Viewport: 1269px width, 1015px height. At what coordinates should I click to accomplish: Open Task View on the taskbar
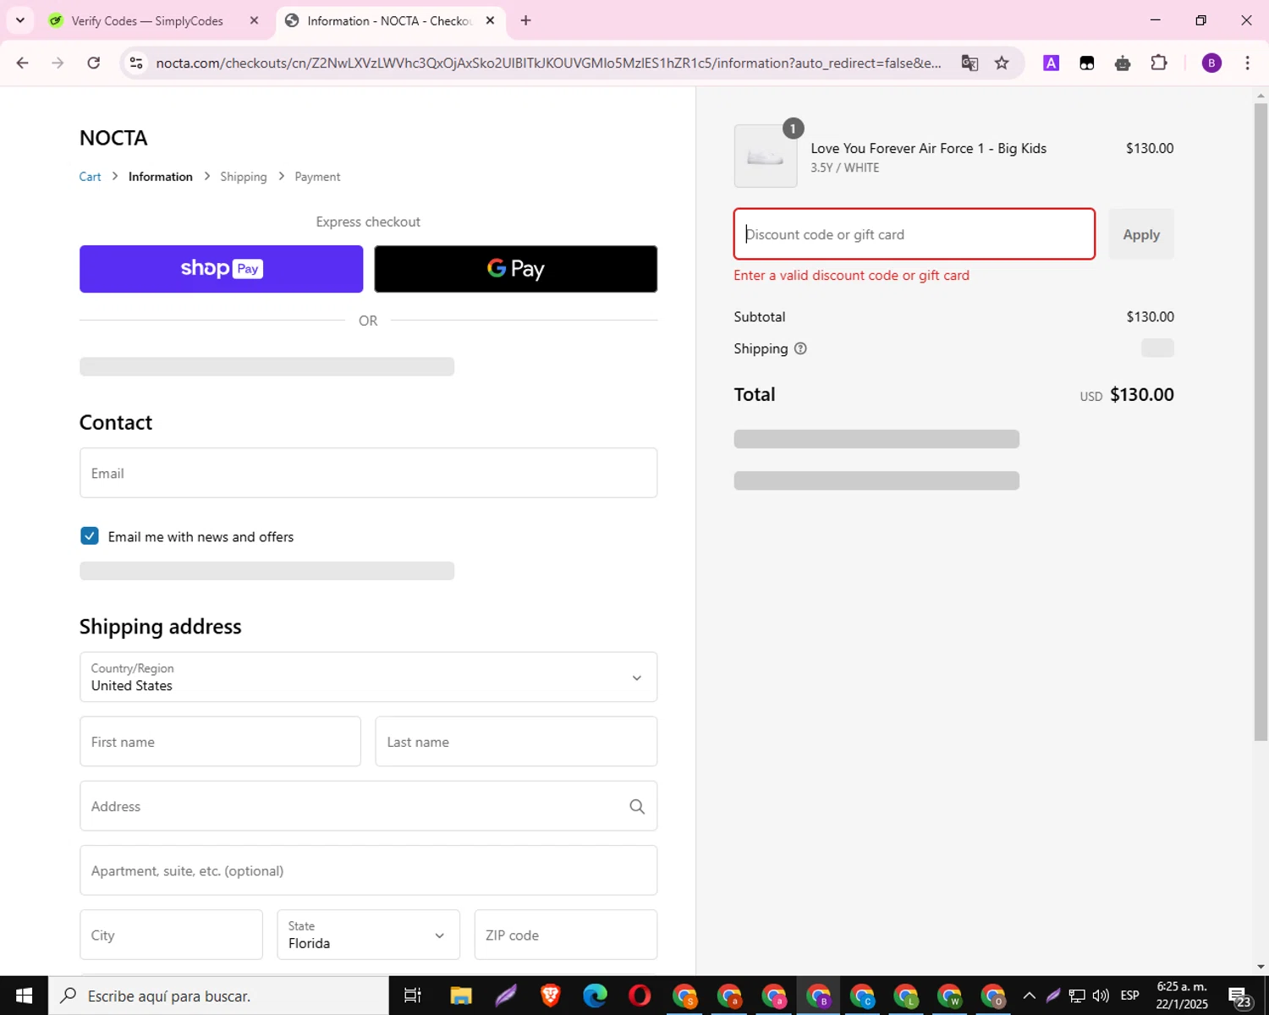412,996
